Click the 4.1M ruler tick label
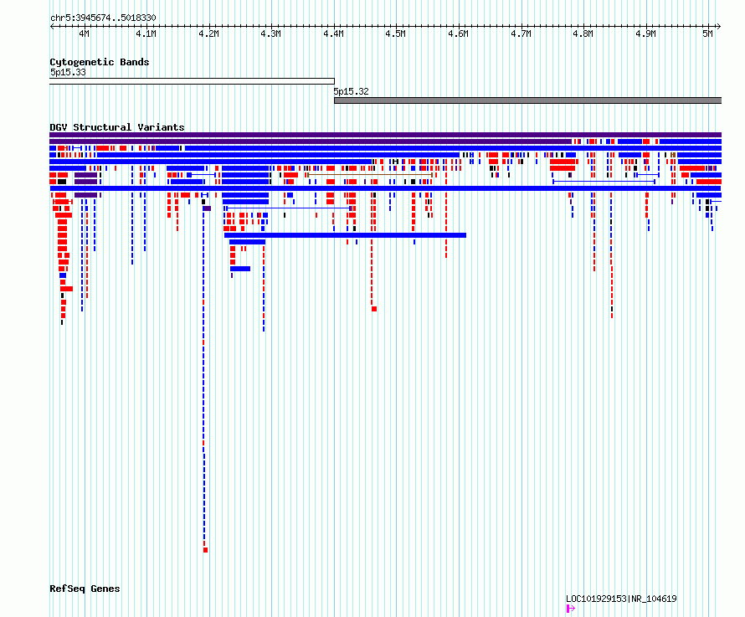Screen dimensions: 745x617 point(146,33)
